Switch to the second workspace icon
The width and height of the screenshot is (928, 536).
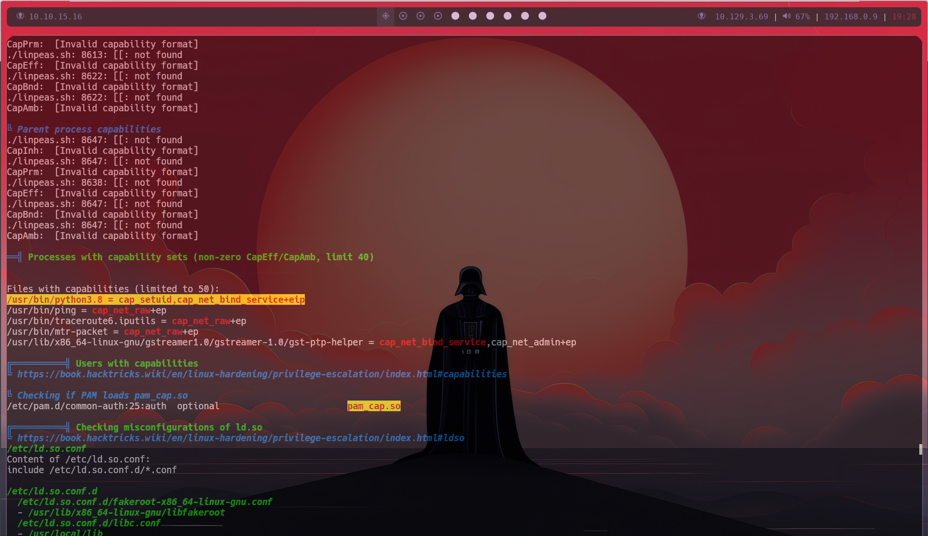coord(403,16)
